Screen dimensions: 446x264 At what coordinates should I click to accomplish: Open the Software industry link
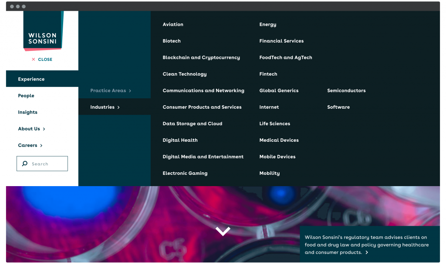coord(338,107)
